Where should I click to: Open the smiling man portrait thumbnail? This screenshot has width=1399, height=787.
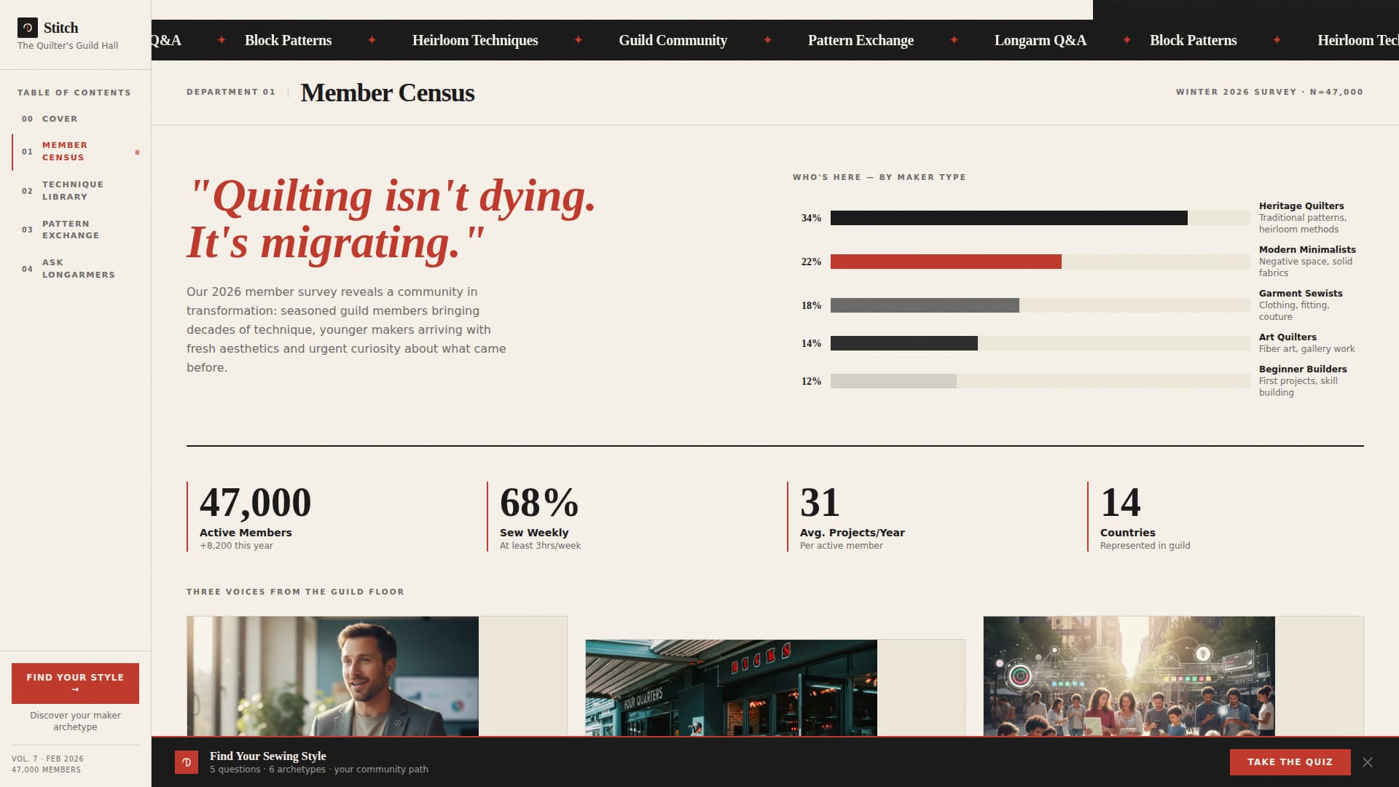click(x=332, y=676)
